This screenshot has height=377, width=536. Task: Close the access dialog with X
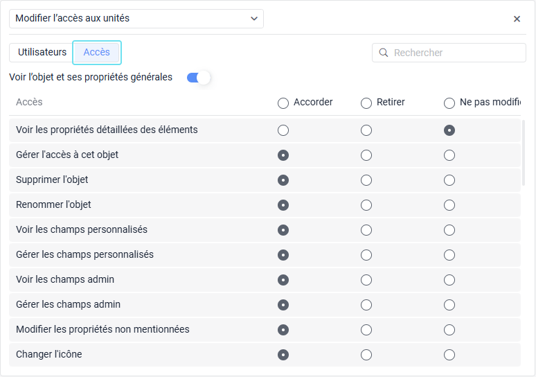click(x=517, y=19)
